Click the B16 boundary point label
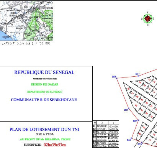157x148 pixels. pyautogui.click(x=114, y=77)
